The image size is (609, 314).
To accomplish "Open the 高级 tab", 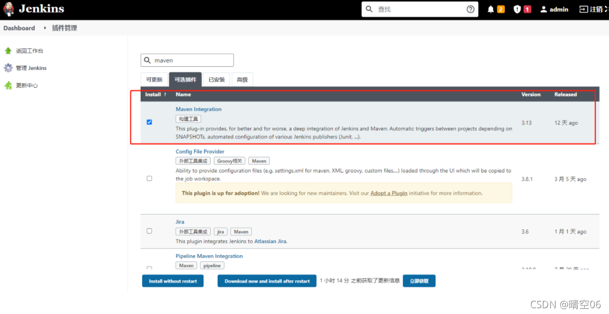I will click(x=242, y=79).
